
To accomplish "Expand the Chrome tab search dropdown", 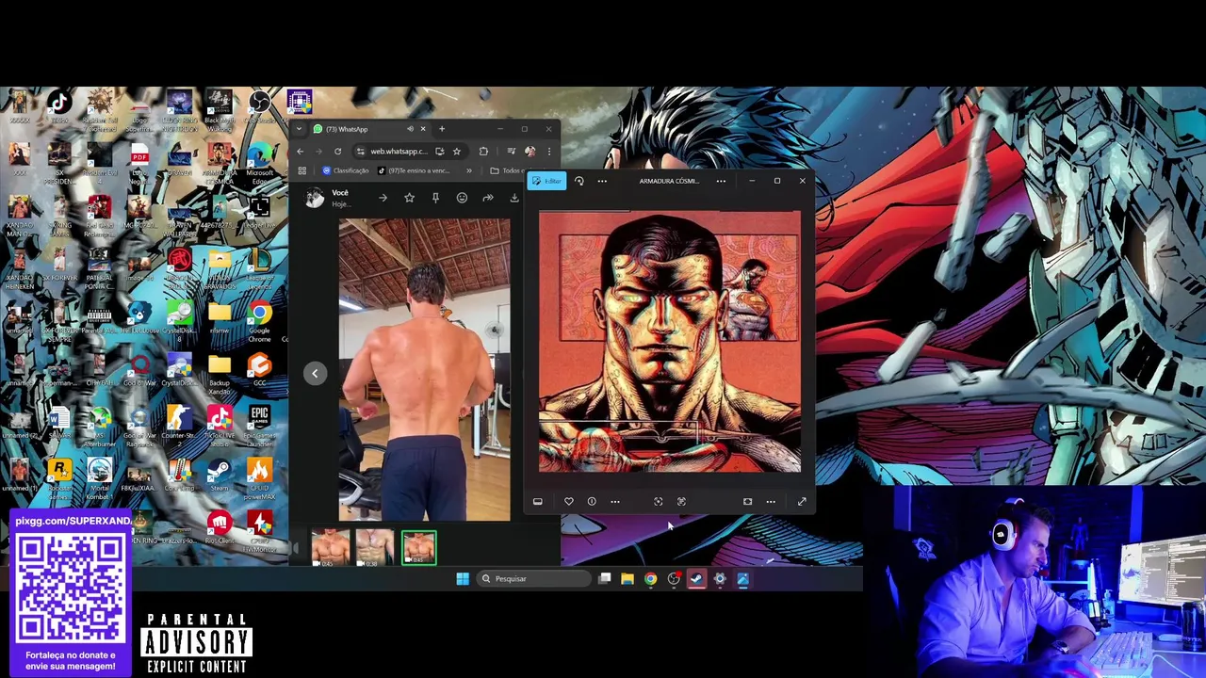I will coord(300,129).
